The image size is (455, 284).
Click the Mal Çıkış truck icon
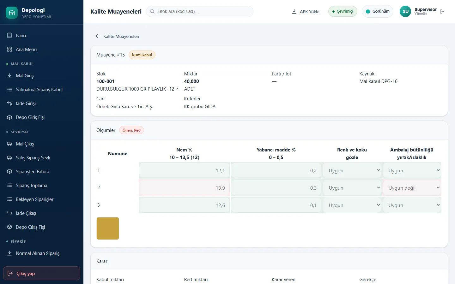click(9, 144)
